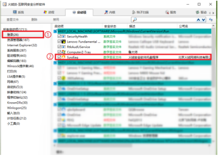Select LSA提供者(5) category
The width and height of the screenshot is (218, 156).
(16, 76)
